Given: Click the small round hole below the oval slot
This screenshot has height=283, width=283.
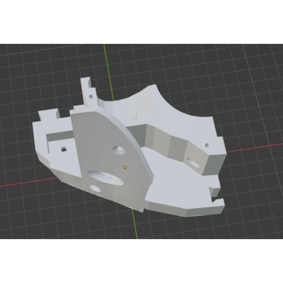Looking at the screenshot, I should 94,188.
